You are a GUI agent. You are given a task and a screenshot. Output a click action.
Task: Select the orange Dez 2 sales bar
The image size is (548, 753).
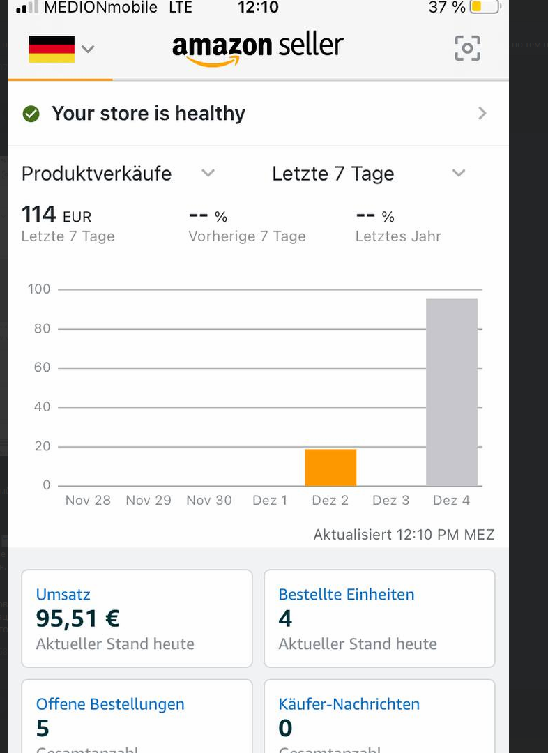330,467
